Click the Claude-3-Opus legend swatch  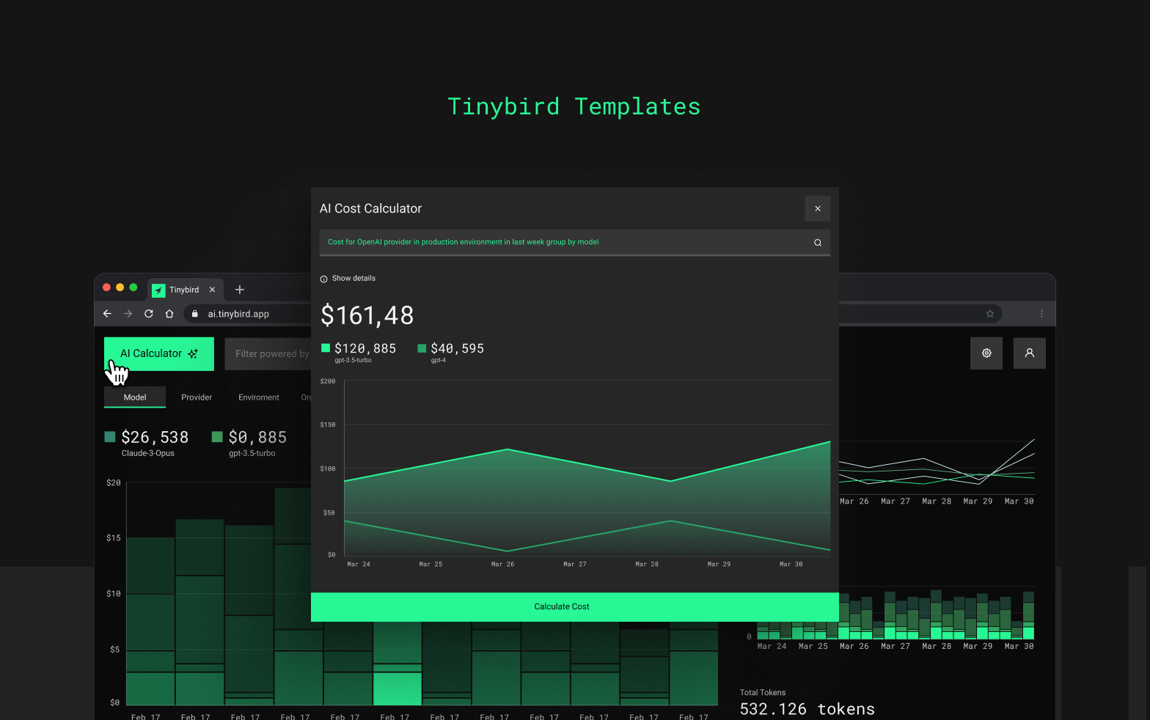pyautogui.click(x=110, y=437)
